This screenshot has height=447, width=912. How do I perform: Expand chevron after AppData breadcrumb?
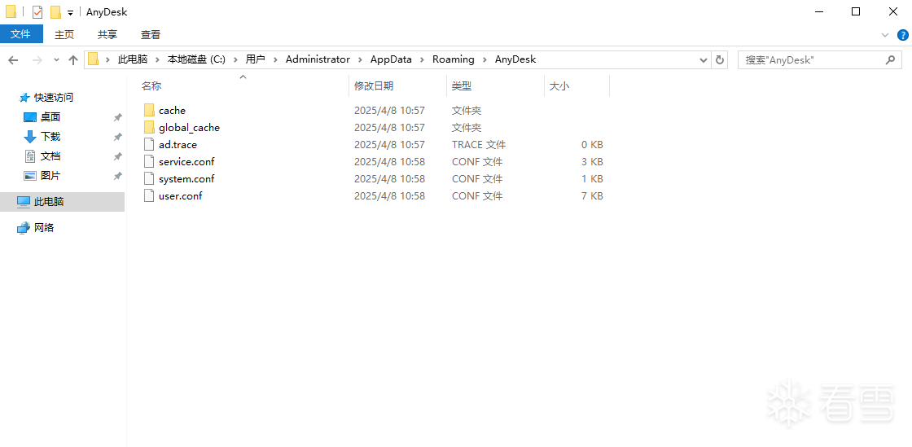[423, 59]
